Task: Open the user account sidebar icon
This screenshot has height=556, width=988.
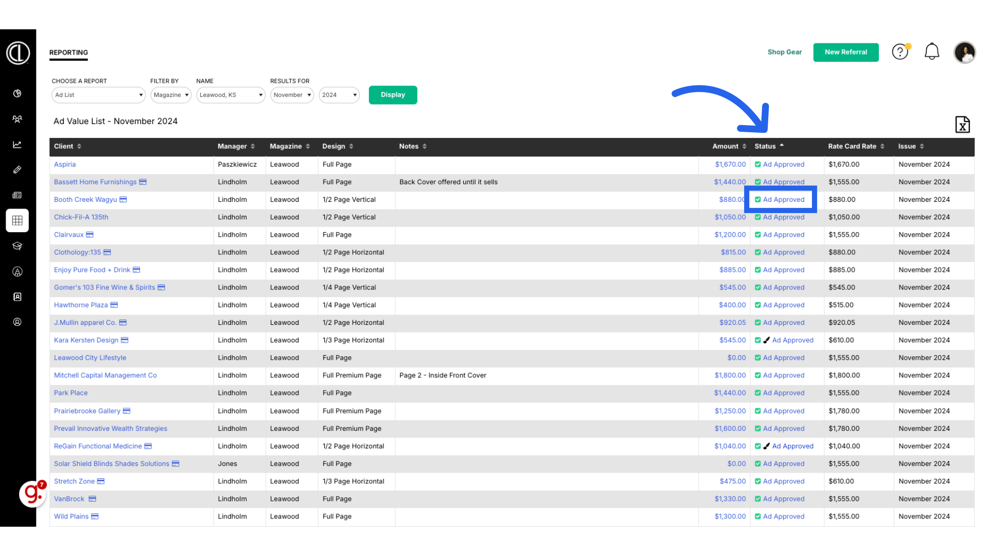Action: coord(17,322)
